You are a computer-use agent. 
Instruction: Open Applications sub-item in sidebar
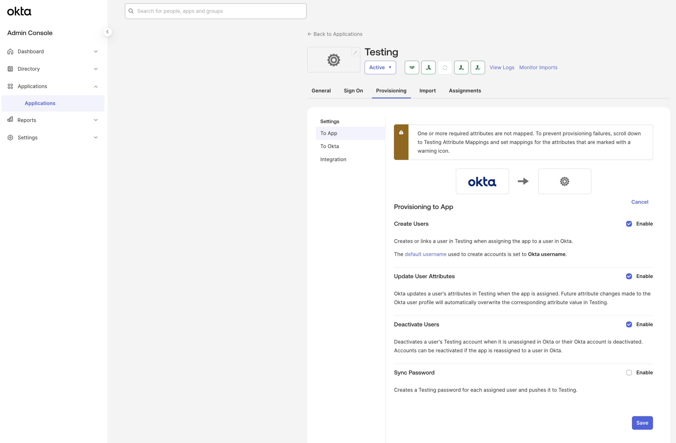(x=53, y=103)
